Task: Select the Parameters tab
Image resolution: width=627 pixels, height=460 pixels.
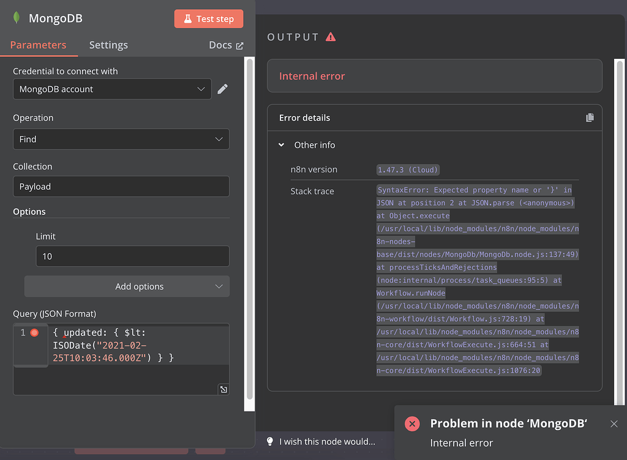Action: click(x=39, y=45)
